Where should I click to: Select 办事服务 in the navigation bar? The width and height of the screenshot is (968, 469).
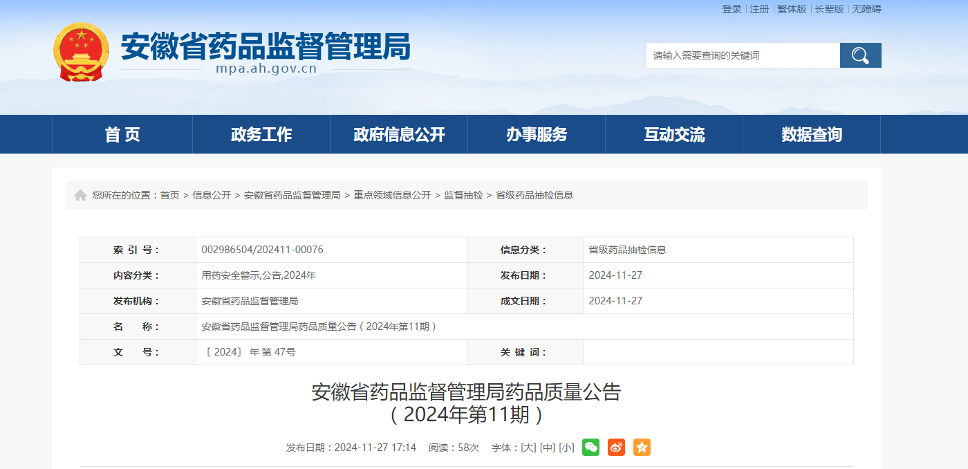click(x=537, y=134)
